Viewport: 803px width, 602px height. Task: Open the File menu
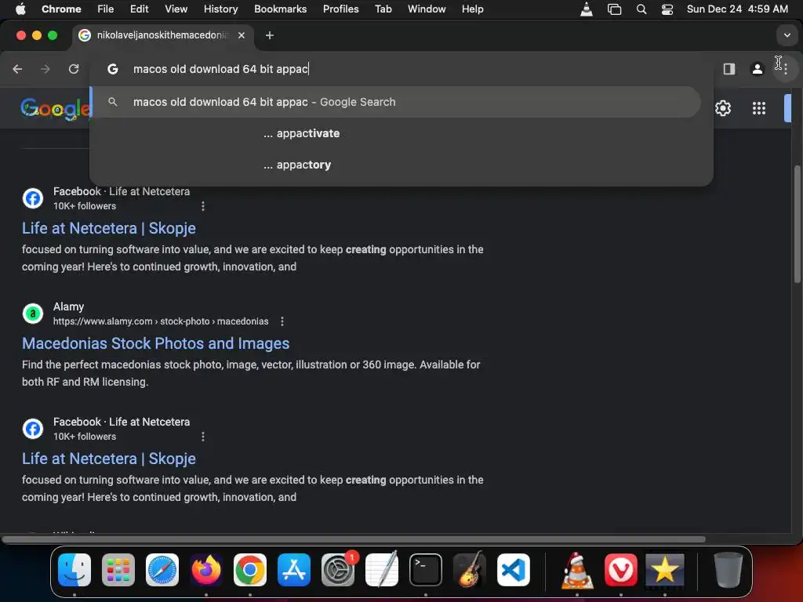point(106,9)
